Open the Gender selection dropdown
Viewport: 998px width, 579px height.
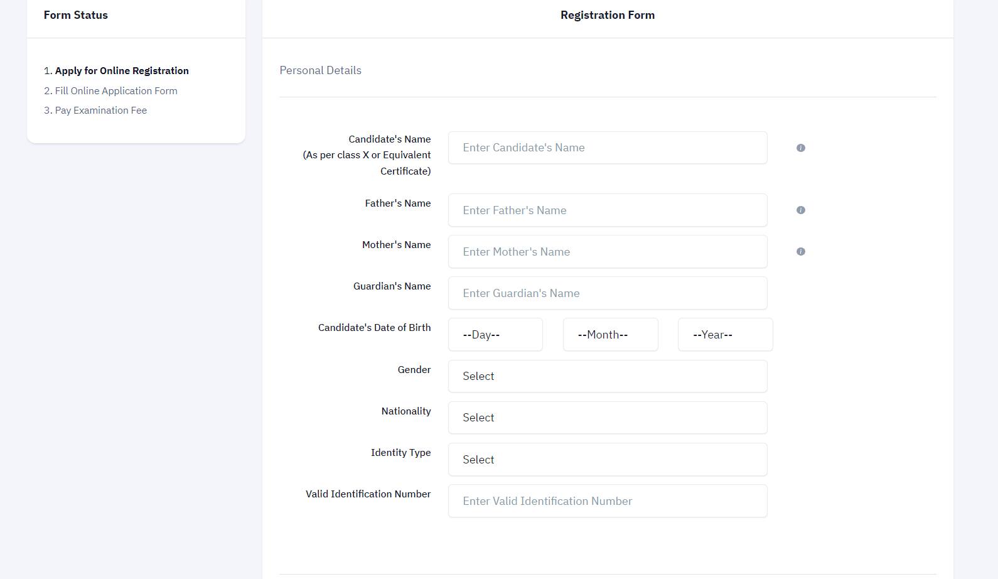[607, 376]
